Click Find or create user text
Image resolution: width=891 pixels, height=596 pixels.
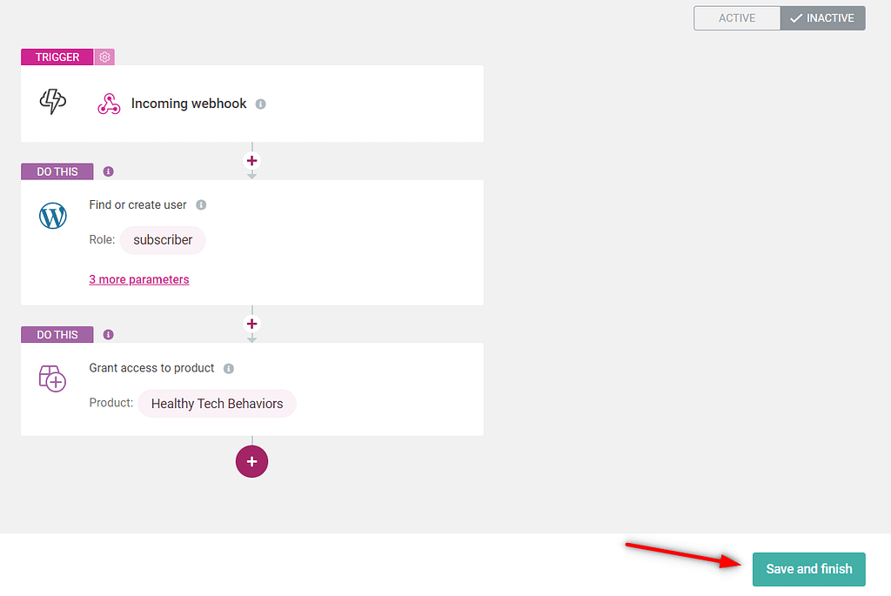point(137,205)
